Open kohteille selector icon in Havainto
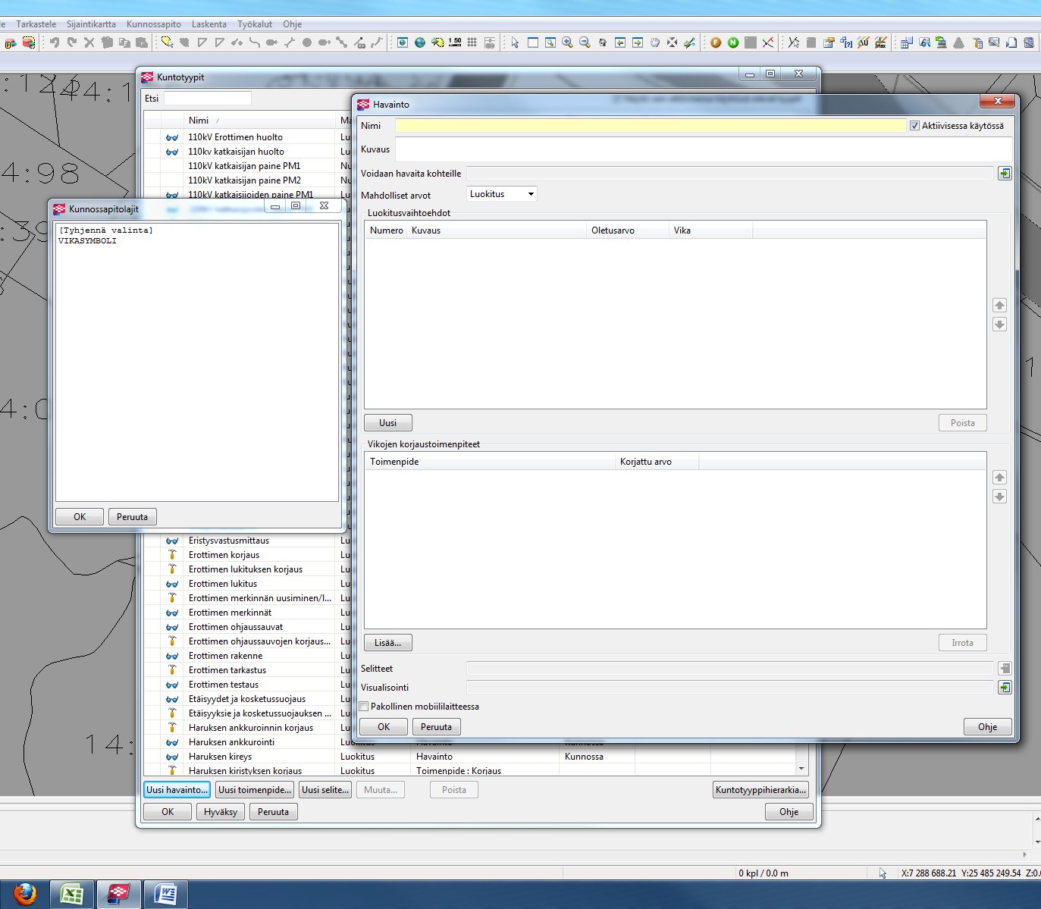 click(x=1005, y=174)
